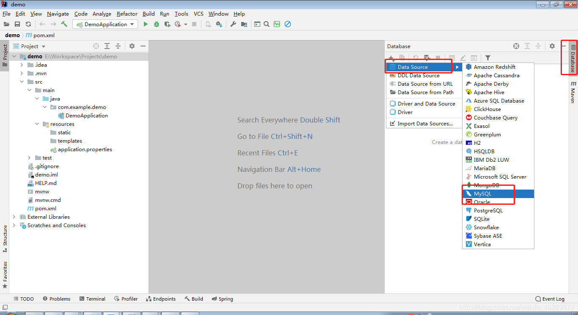Open Project panel gear options

132,46
